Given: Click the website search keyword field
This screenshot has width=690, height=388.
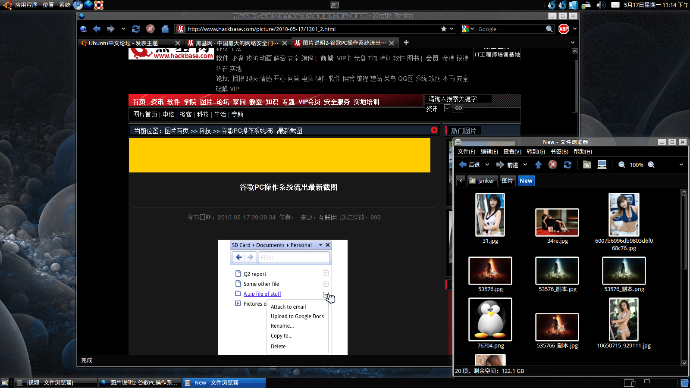Looking at the screenshot, I should (x=458, y=99).
